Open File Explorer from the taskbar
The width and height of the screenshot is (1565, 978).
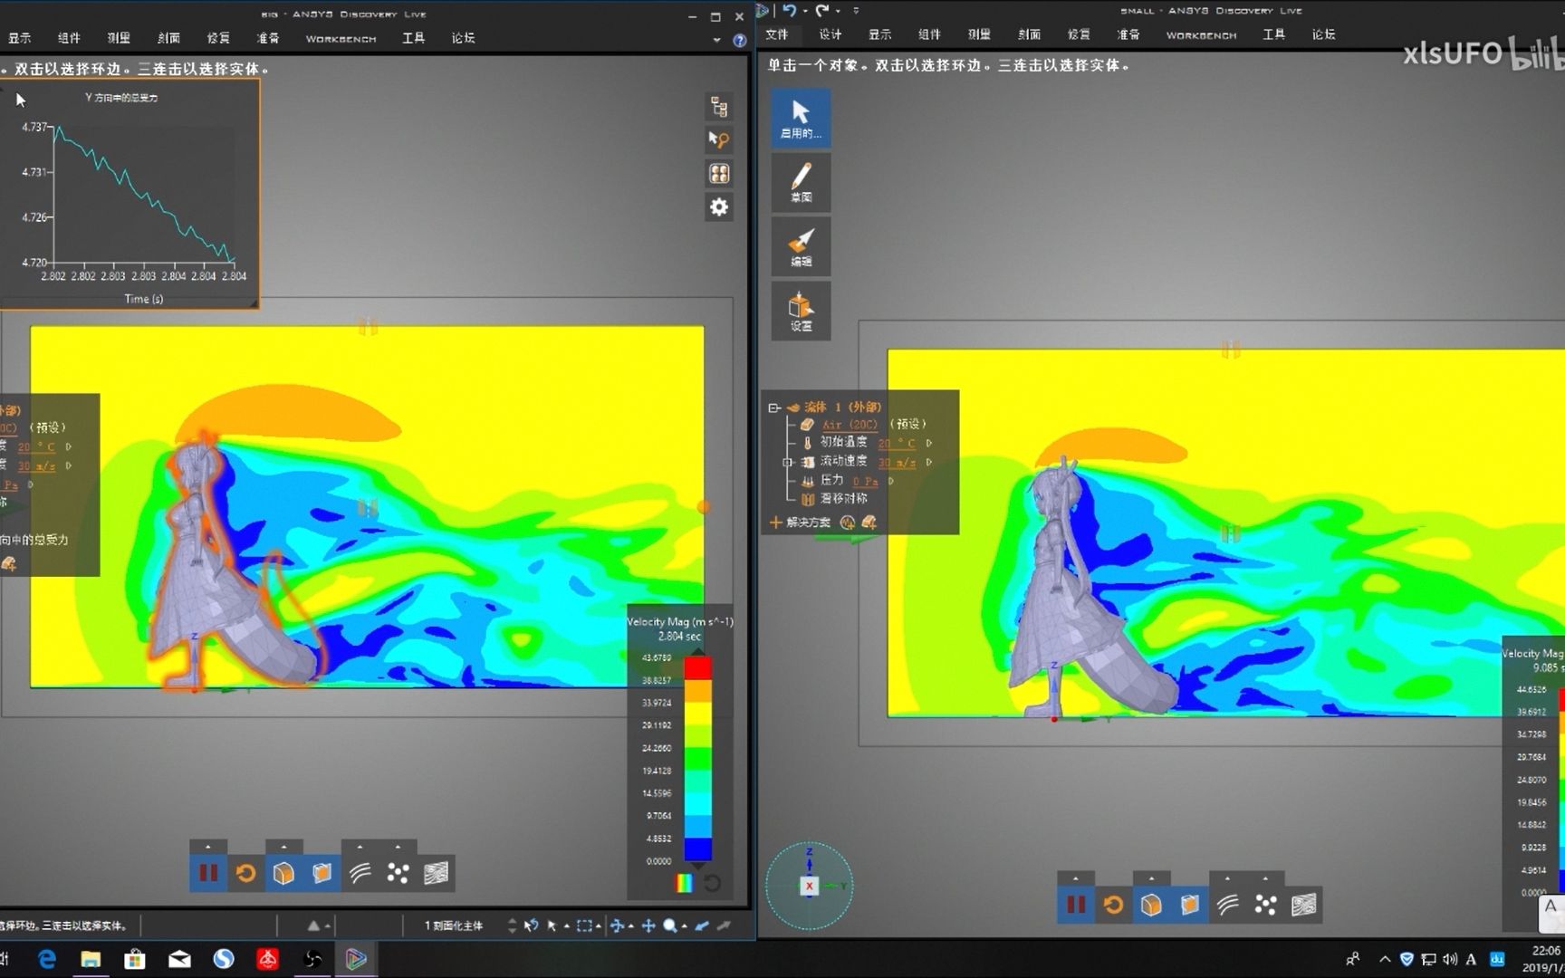[x=91, y=958]
